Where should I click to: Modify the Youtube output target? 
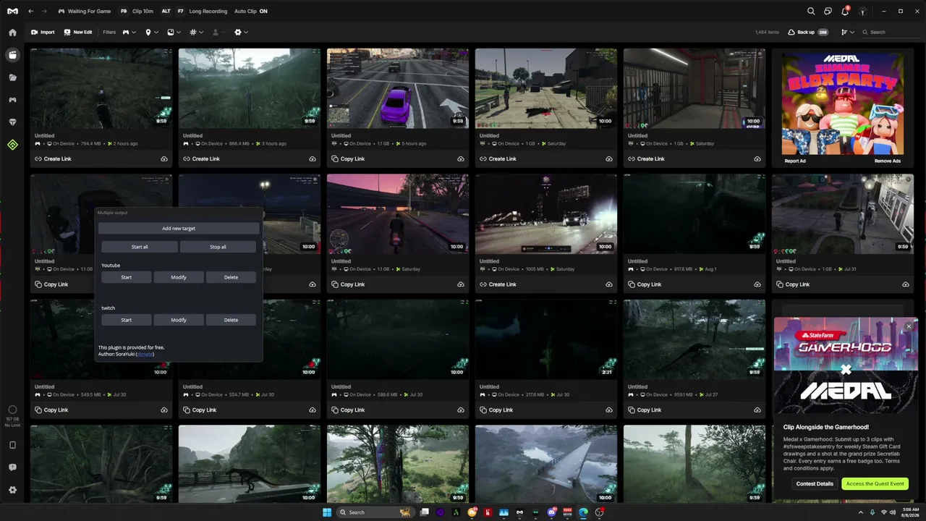(179, 277)
